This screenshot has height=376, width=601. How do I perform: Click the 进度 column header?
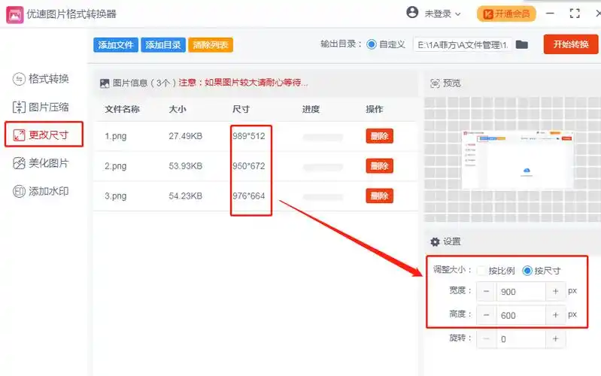point(311,109)
